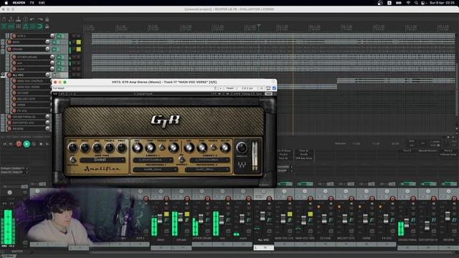Image resolution: width=459 pixels, height=258 pixels.
Task: Select the MELODY GTR track
Action: click(26, 99)
